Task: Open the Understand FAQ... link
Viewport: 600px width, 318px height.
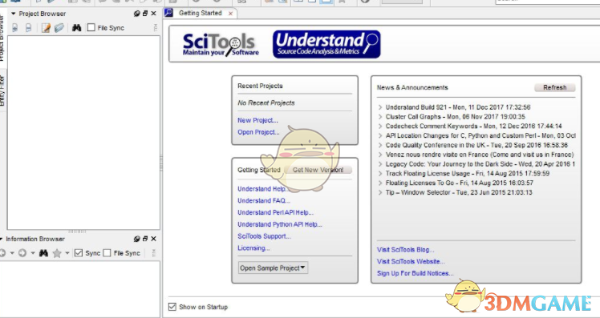Action: click(264, 201)
